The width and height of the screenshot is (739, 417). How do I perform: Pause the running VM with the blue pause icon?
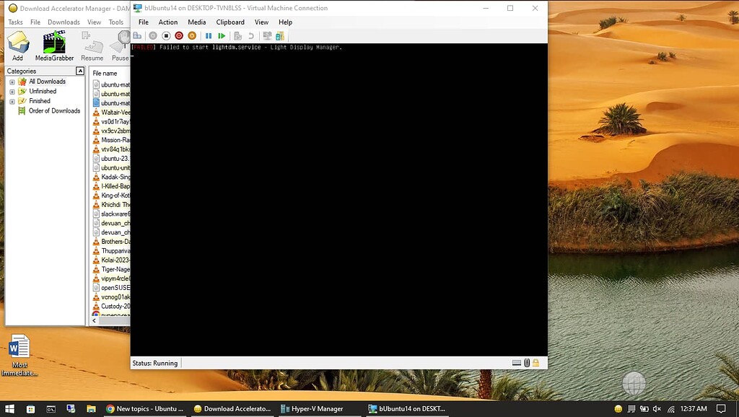coord(209,35)
